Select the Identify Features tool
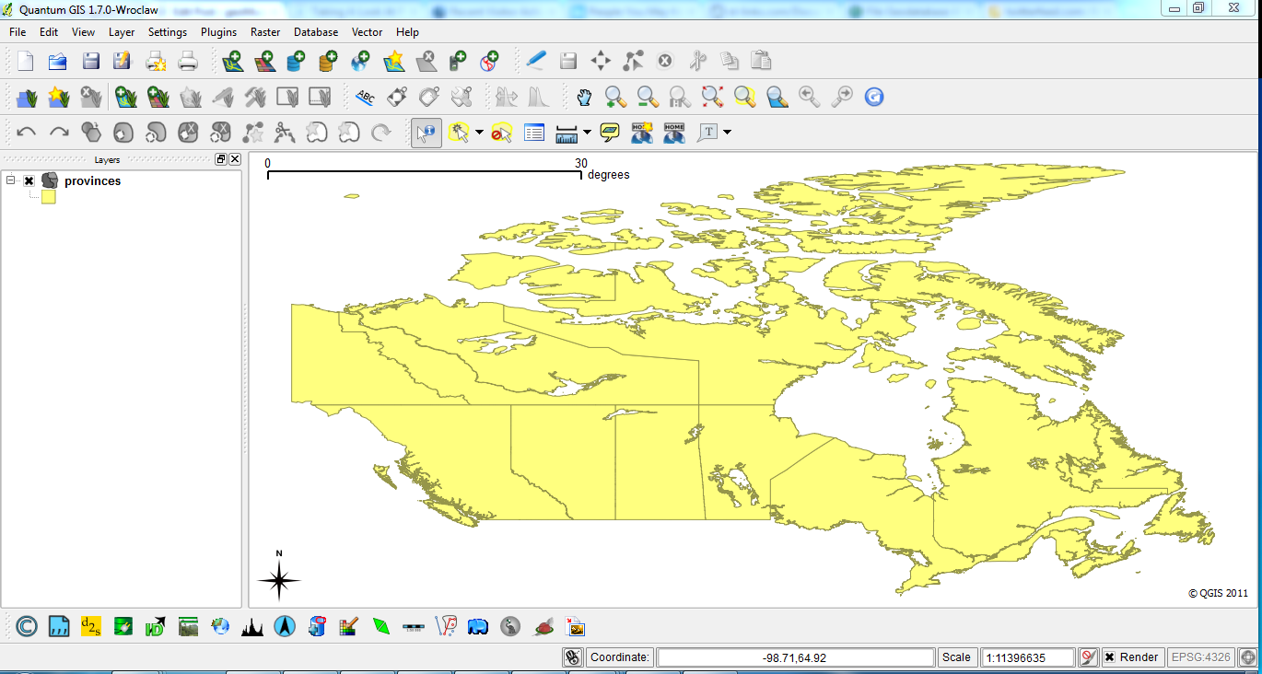Screen dimensions: 1262x674 [x=426, y=133]
